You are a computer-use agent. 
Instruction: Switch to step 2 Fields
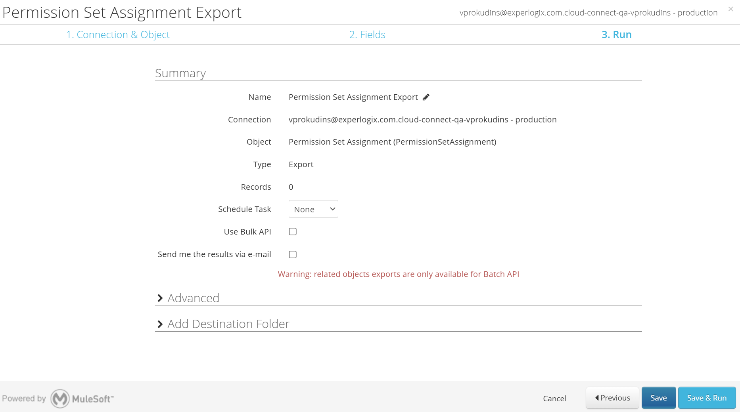point(367,34)
